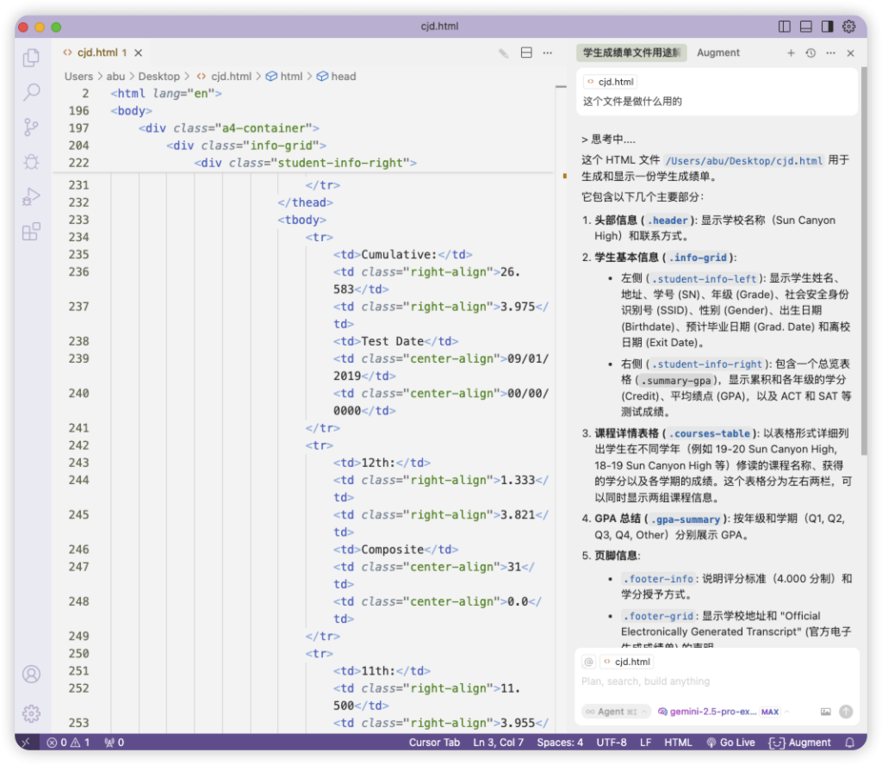Open the Extensions view
Image resolution: width=882 pixels, height=765 pixels.
(x=32, y=232)
